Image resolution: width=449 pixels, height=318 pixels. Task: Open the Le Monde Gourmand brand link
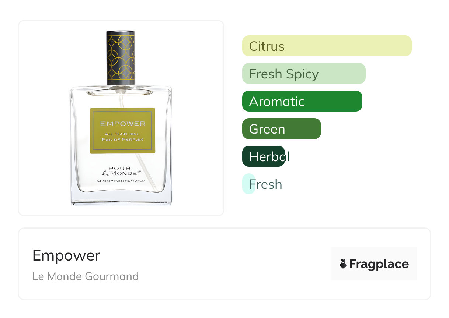pyautogui.click(x=86, y=276)
